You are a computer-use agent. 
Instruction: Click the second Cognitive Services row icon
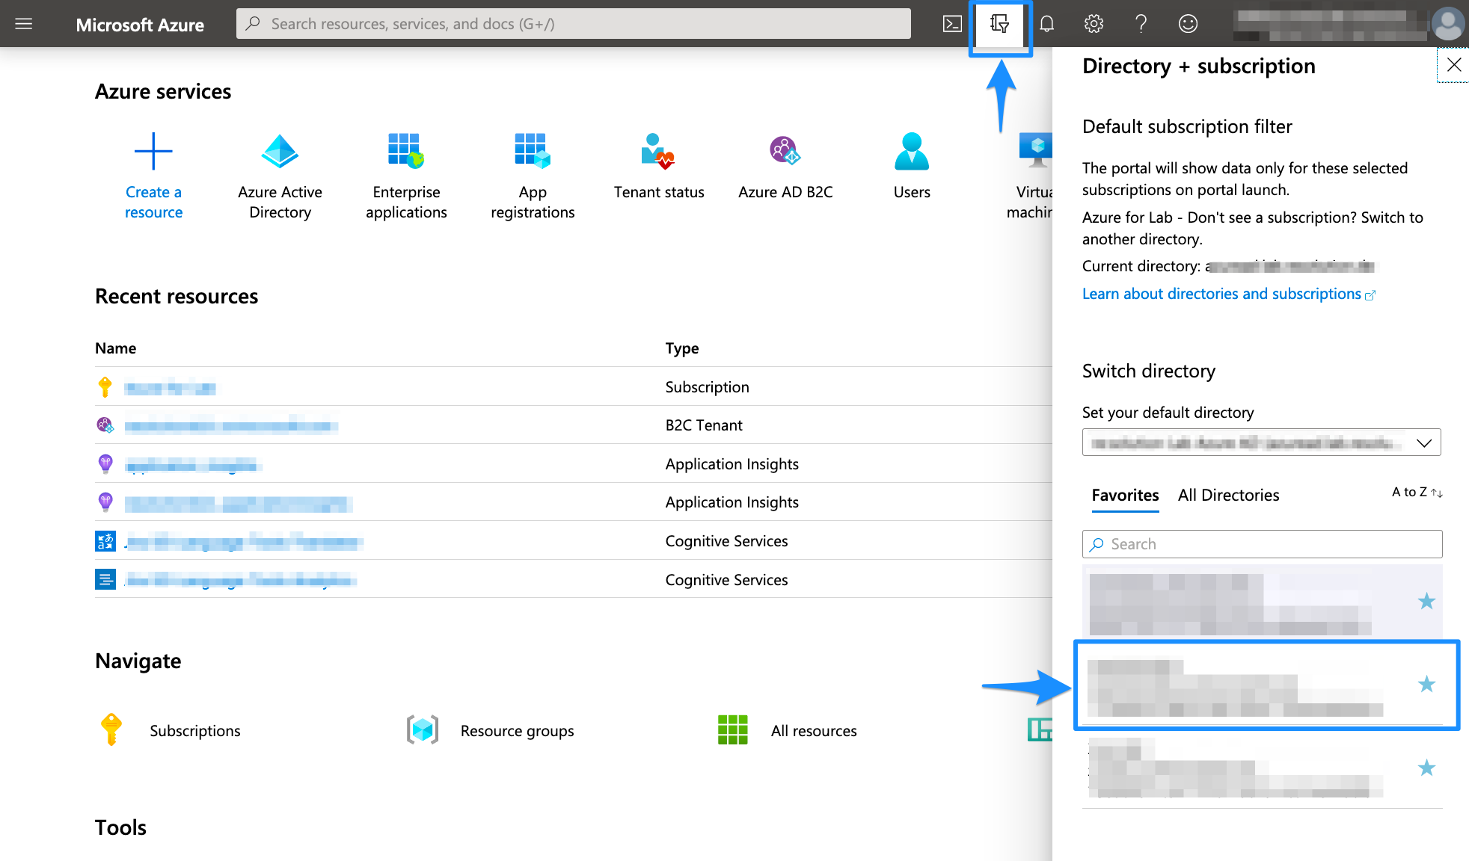tap(105, 579)
